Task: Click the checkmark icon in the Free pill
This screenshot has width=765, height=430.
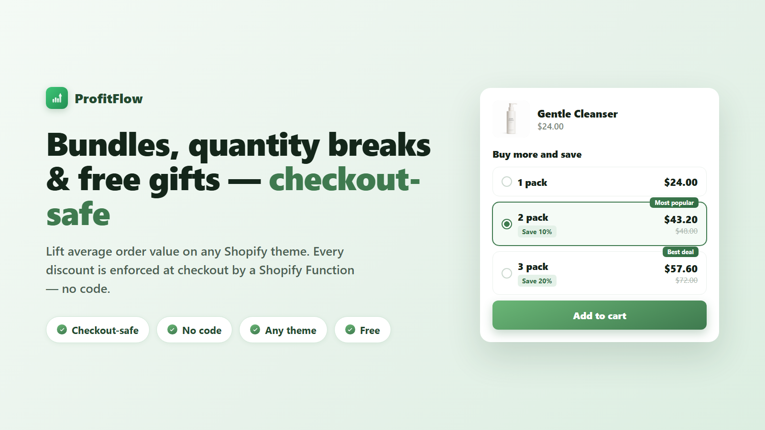Action: (x=350, y=330)
